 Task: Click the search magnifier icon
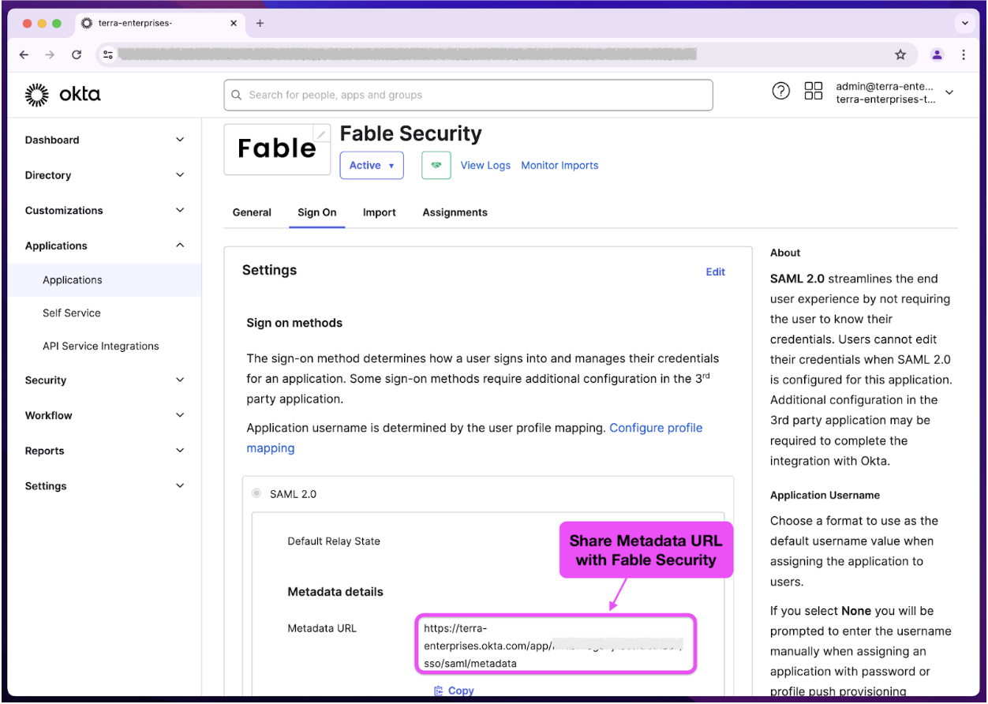236,95
